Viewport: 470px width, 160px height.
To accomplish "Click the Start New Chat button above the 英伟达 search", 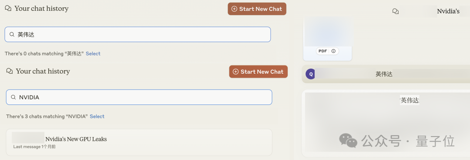I will 257,9.
